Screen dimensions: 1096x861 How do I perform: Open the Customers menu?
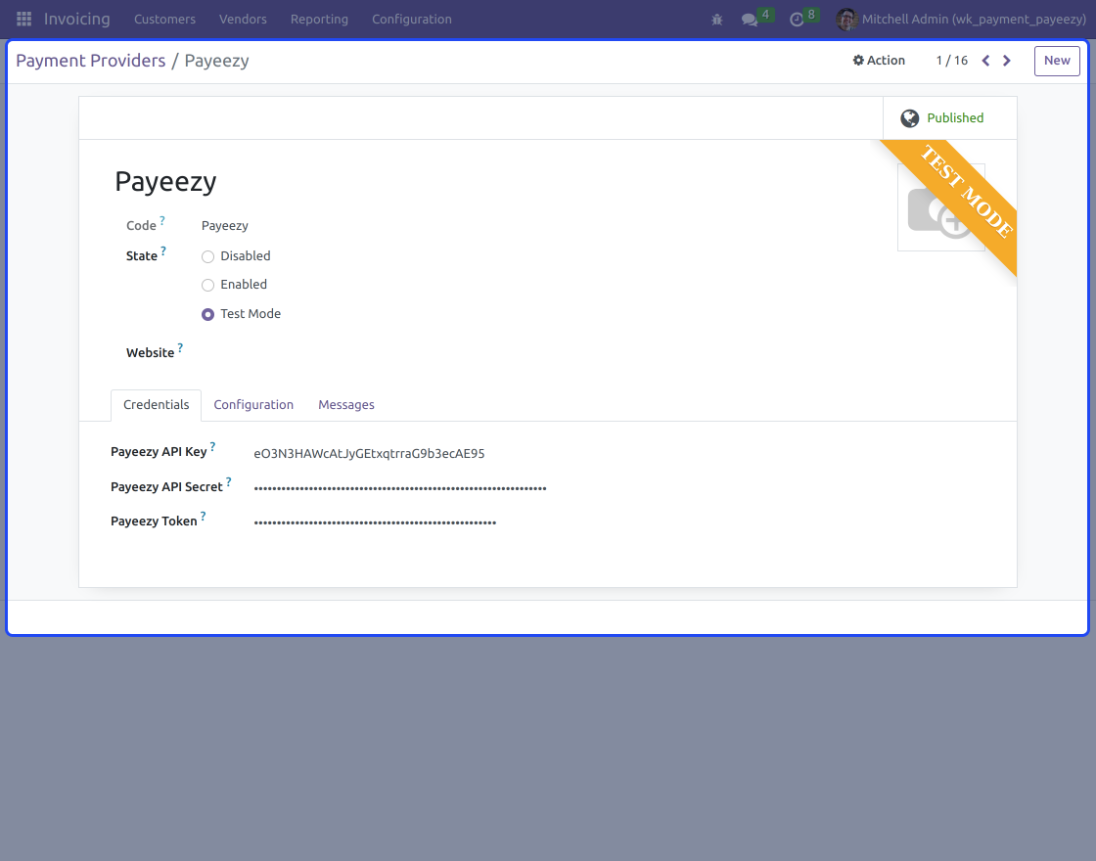pos(165,19)
